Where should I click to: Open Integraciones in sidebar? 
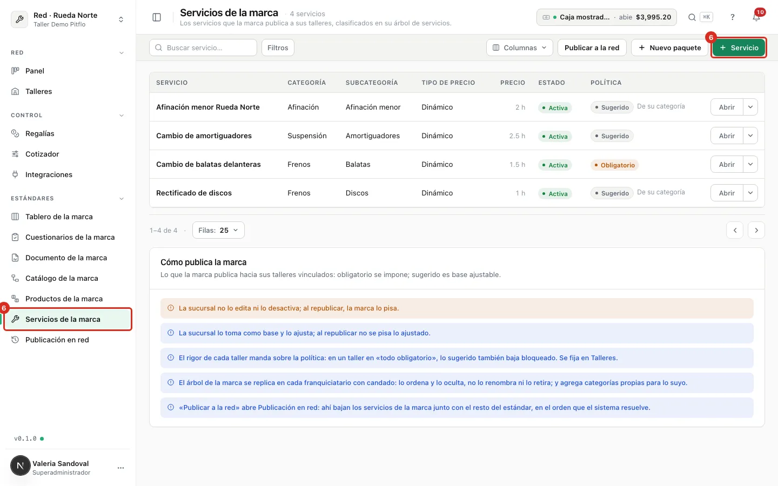68,174
